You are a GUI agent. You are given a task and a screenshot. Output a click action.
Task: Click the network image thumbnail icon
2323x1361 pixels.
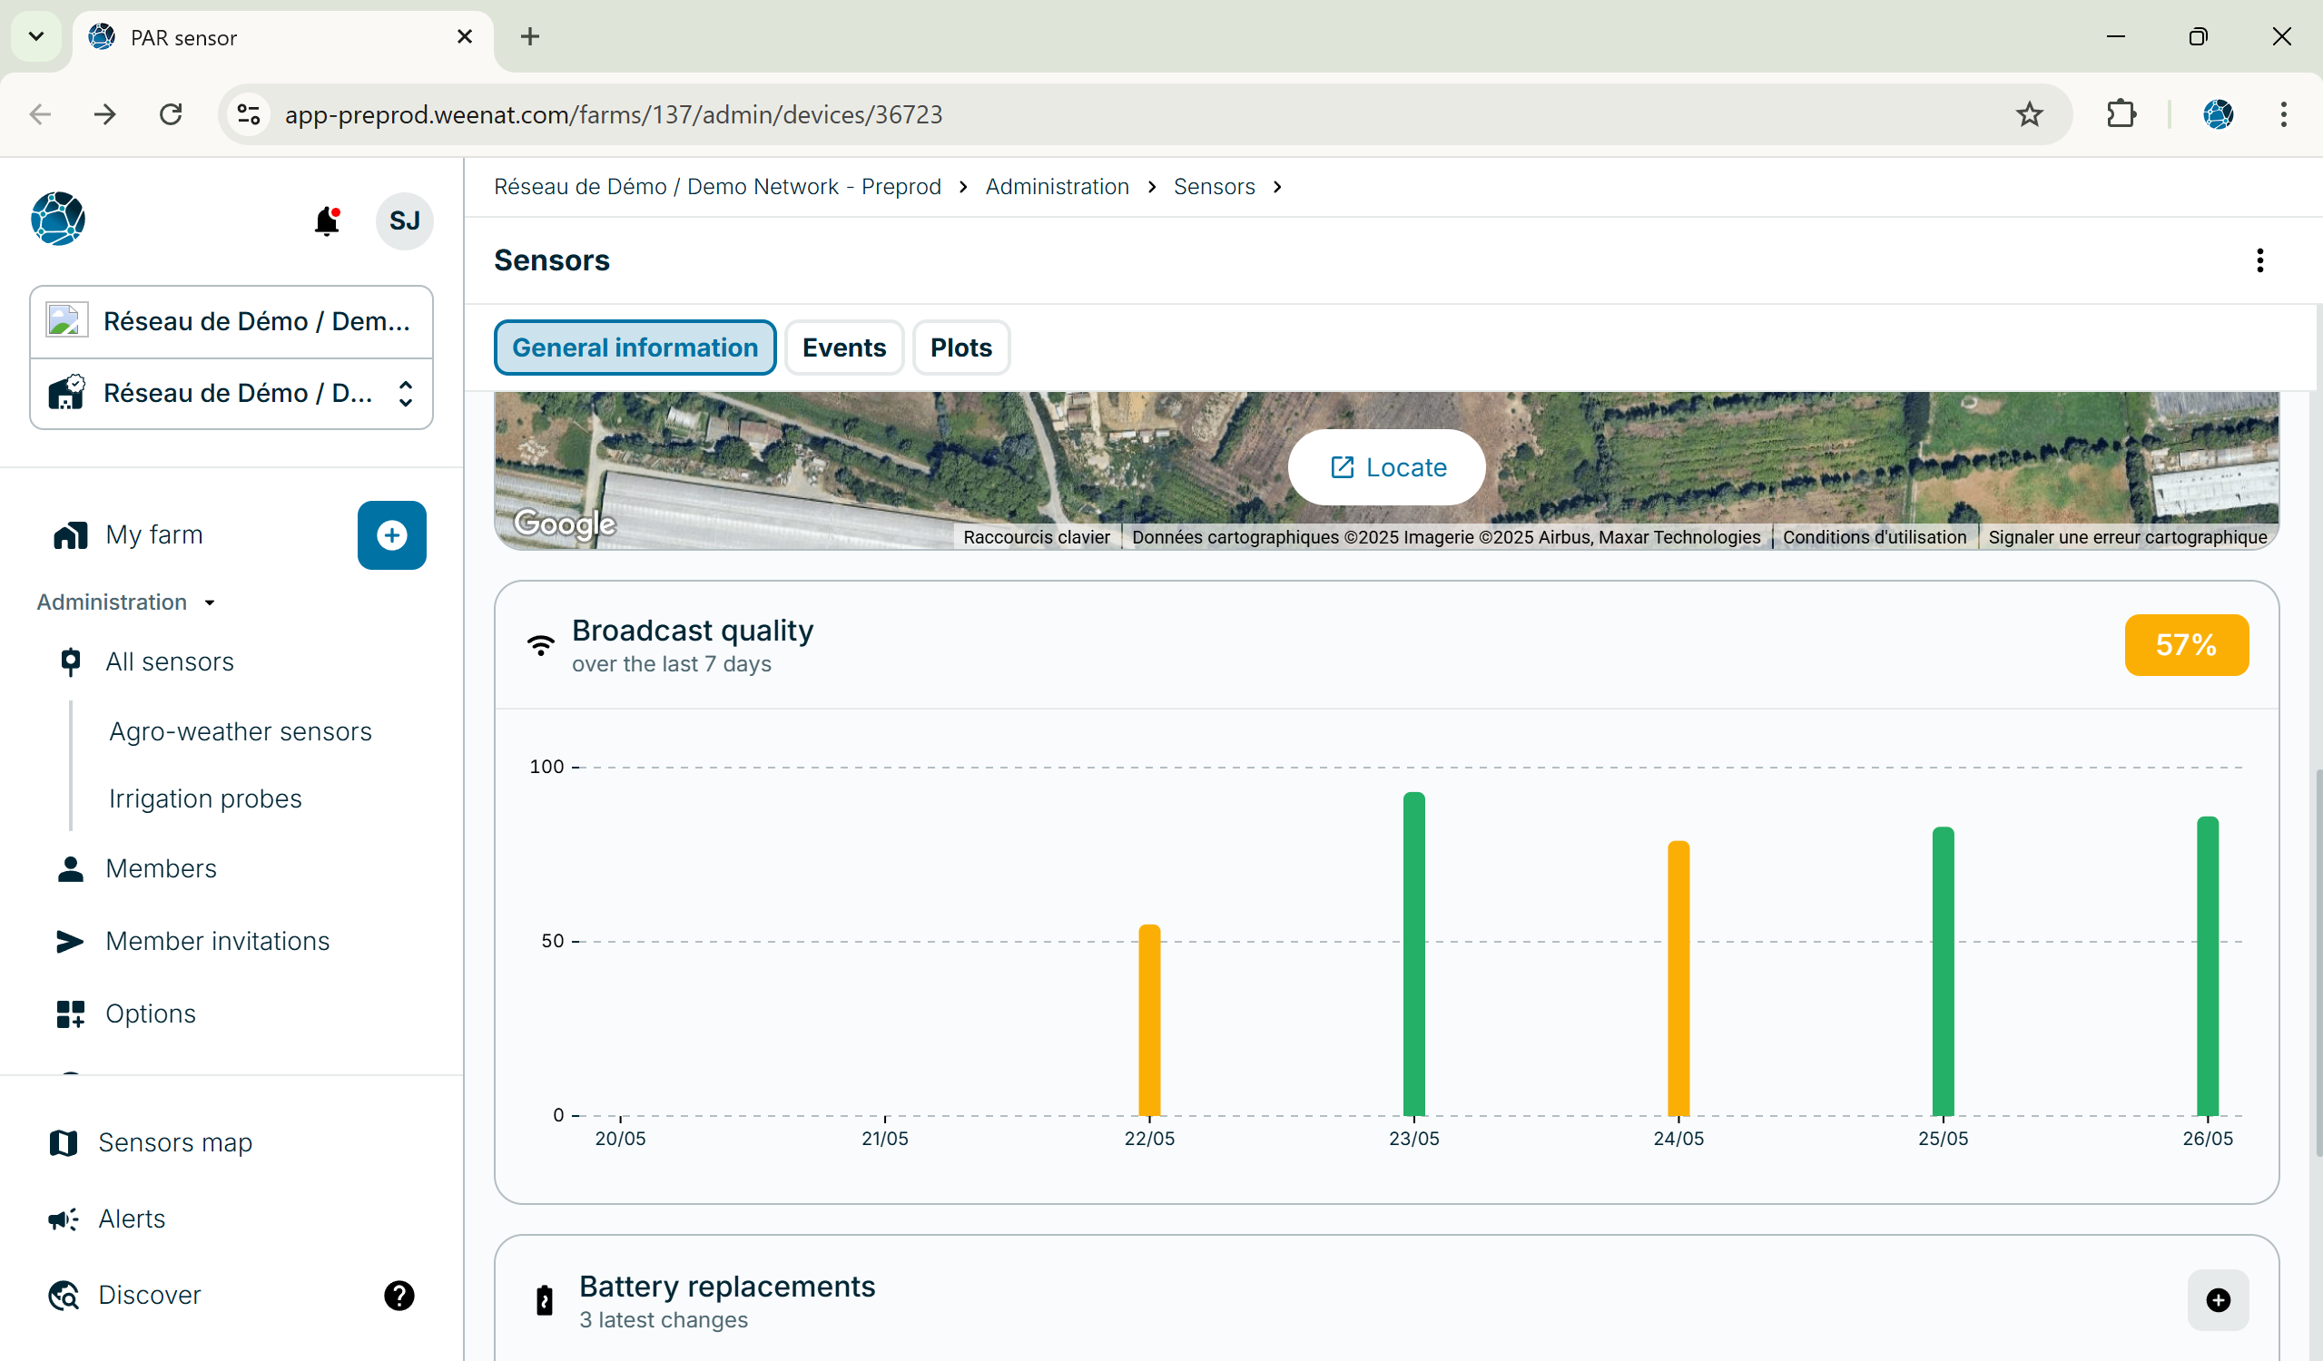tap(67, 320)
